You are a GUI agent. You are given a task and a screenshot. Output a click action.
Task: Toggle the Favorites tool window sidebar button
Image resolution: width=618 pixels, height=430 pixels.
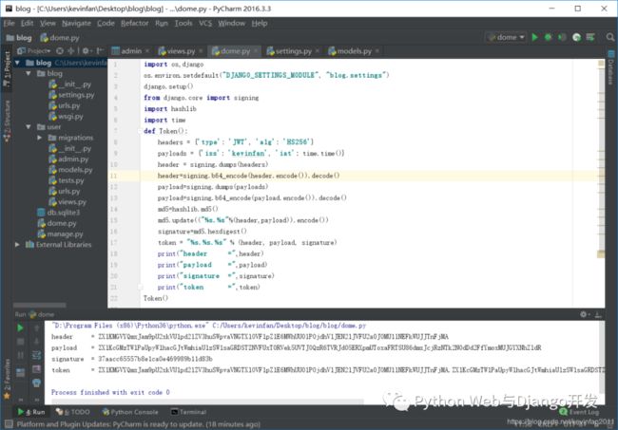tap(7, 379)
